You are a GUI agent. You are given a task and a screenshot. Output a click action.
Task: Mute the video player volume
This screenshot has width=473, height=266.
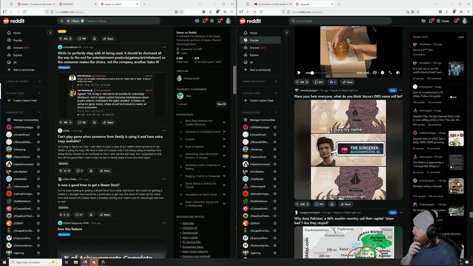[398, 73]
